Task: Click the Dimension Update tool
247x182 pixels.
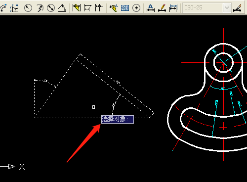Action: coord(173,8)
